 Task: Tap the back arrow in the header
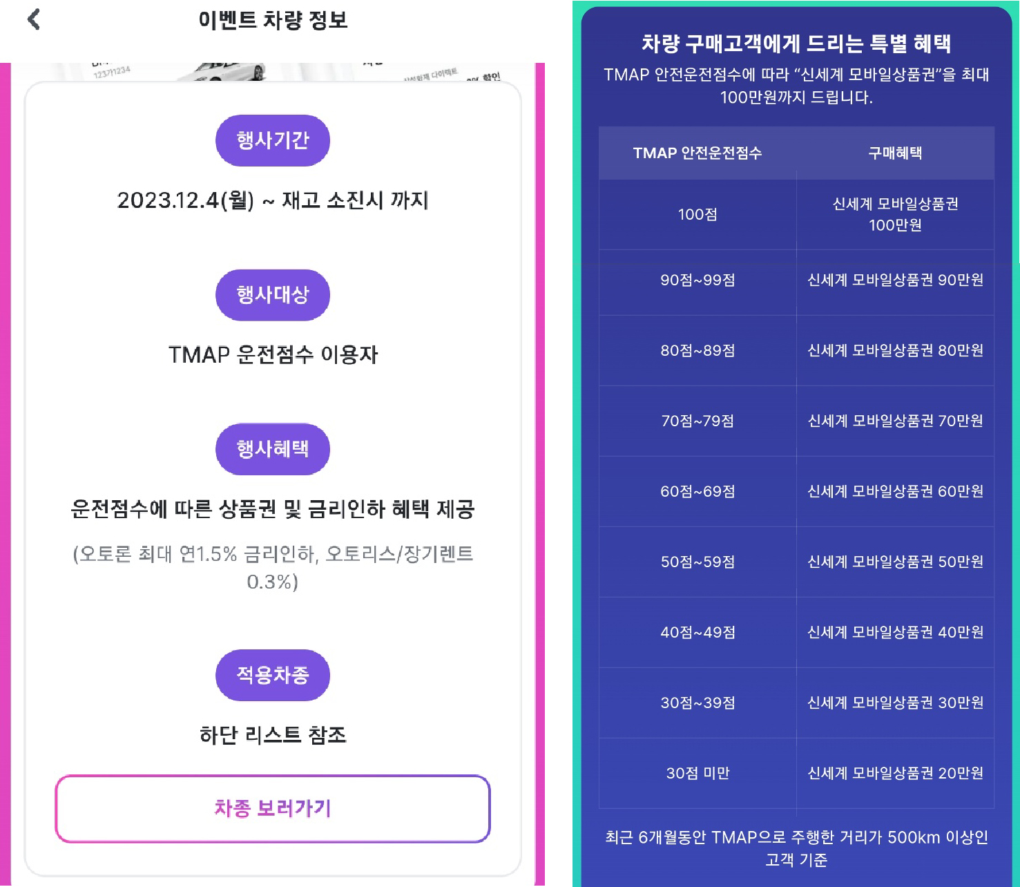[x=32, y=21]
